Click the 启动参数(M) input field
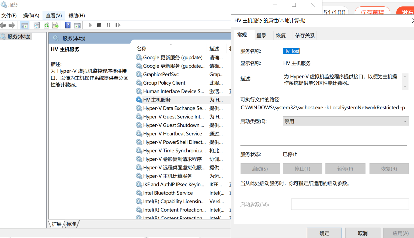The width and height of the screenshot is (414, 238). (350, 204)
